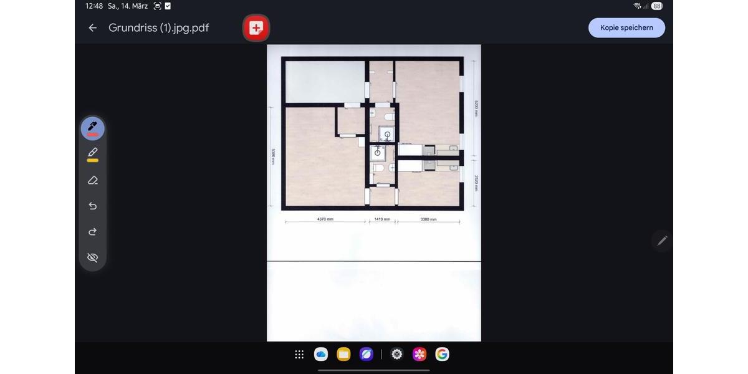Image resolution: width=748 pixels, height=374 pixels.
Task: Click the floor plan image on the page
Action: tap(373, 134)
